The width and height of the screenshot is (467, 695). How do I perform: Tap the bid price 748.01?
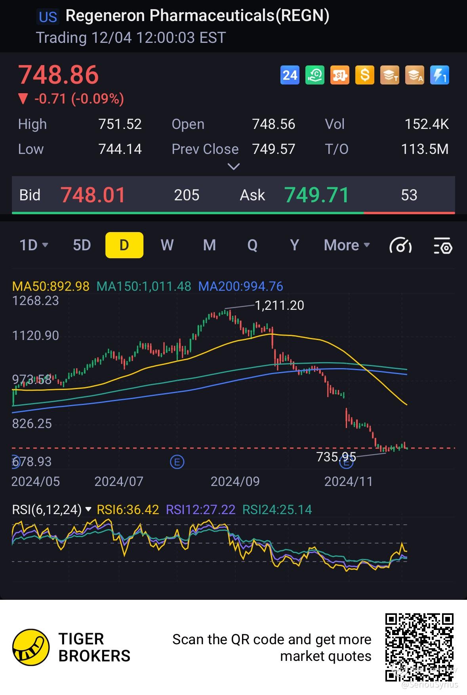(x=93, y=195)
